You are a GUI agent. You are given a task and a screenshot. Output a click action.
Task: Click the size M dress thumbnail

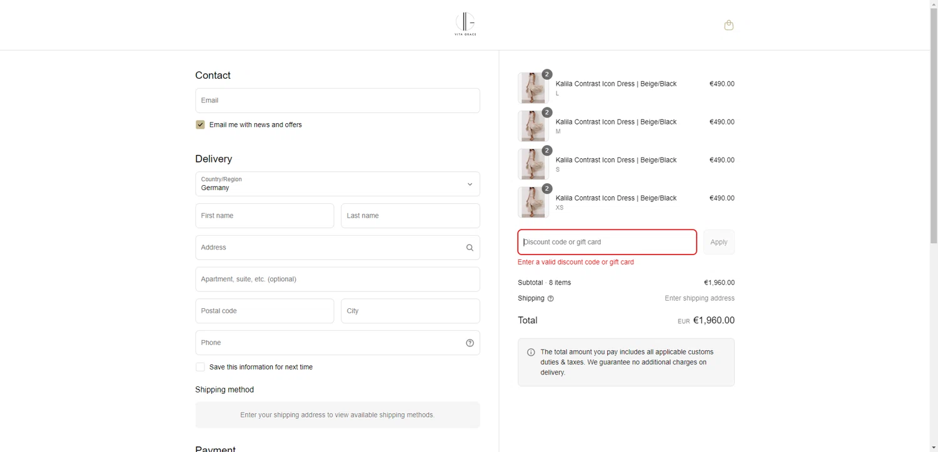coord(533,126)
